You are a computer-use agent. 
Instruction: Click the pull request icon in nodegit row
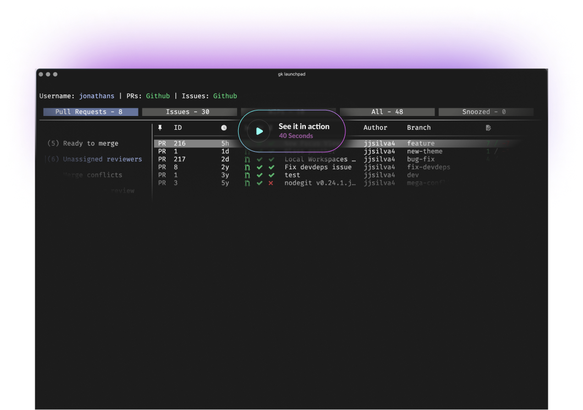coord(248,183)
